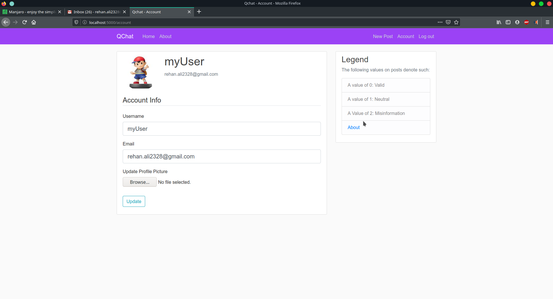
Task: Click the browser forward arrow
Action: pos(15,22)
